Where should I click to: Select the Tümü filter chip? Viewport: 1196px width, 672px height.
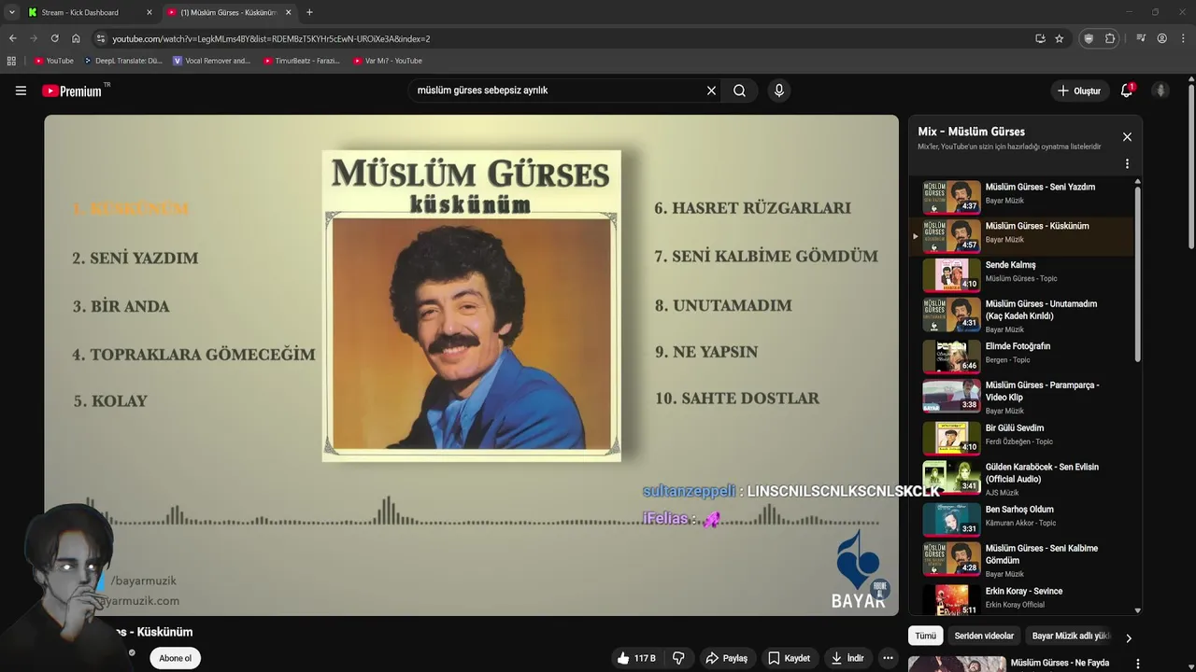pyautogui.click(x=925, y=636)
